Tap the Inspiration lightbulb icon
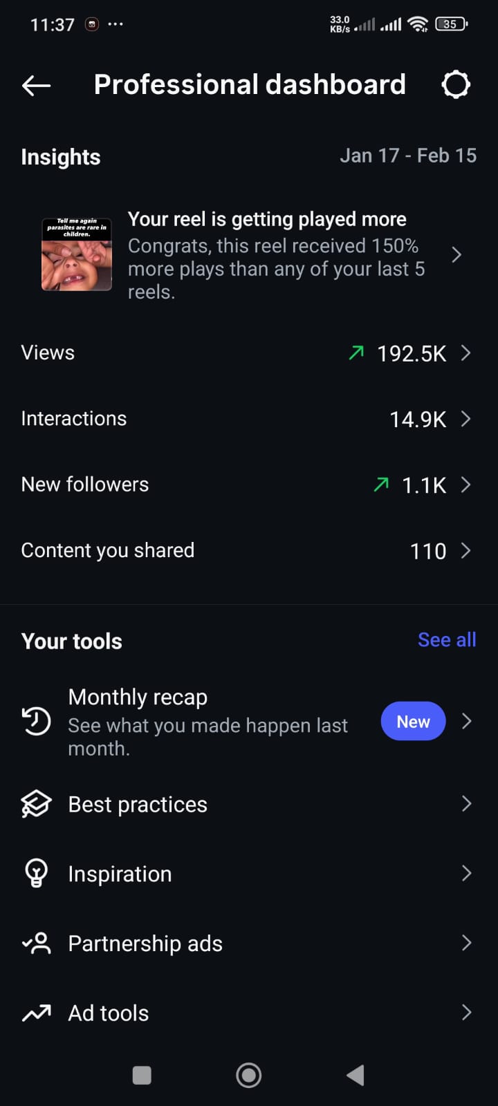Viewport: 498px width, 1106px height. [36, 873]
